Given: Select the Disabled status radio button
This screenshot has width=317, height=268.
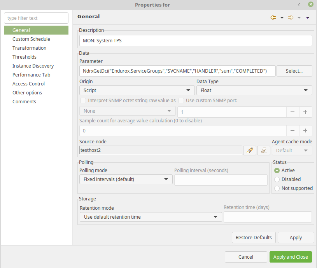Looking at the screenshot, I should (277, 179).
